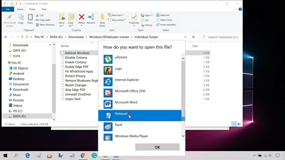
Task: Choose csgo in the open-with list
Action: [139, 70]
